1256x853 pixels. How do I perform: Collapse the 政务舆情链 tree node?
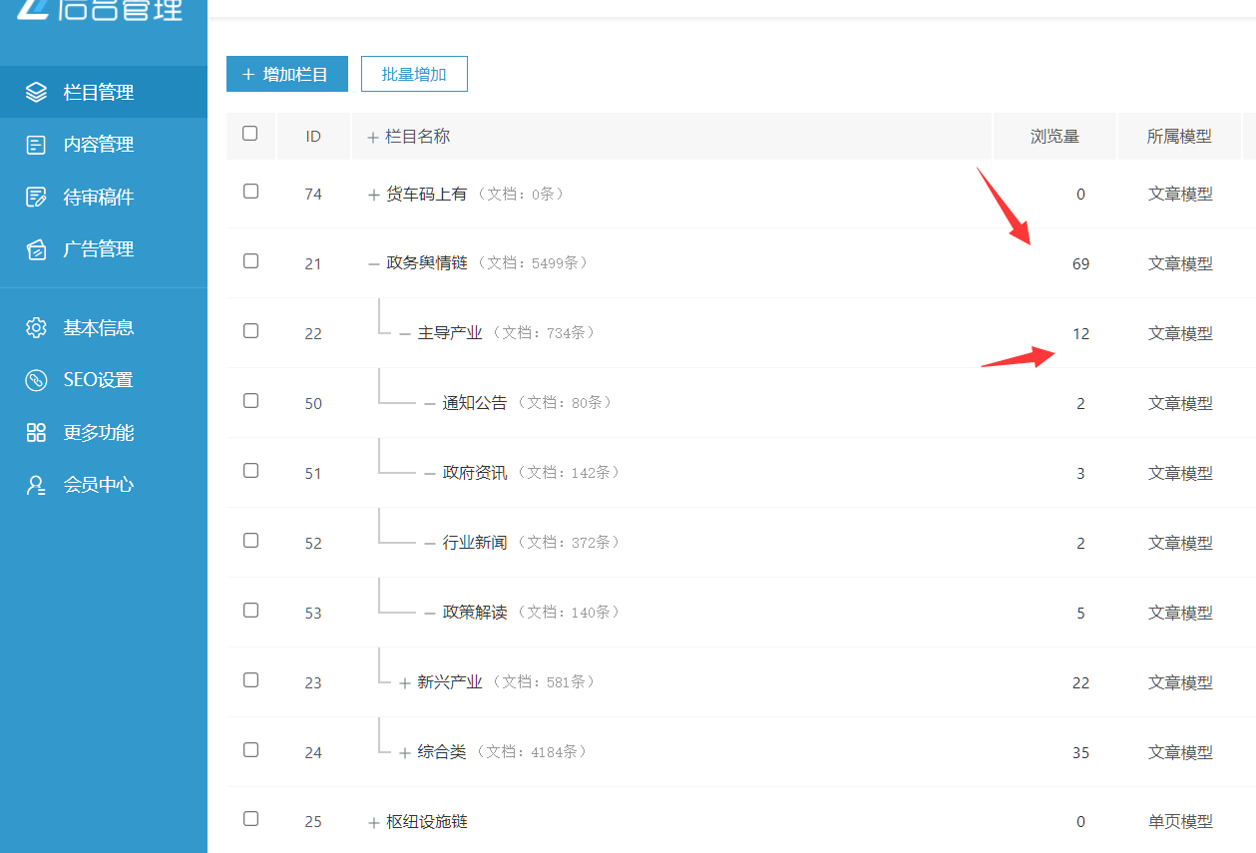tap(374, 264)
